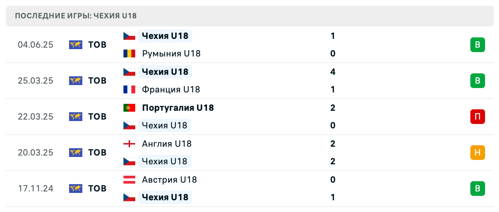Open the Румыния U18 team link
This screenshot has height=212, width=499.
click(171, 54)
